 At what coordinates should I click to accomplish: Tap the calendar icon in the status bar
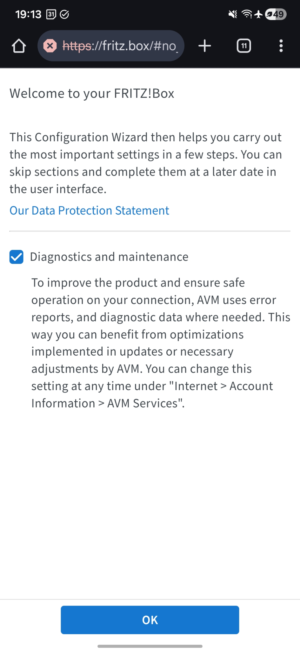click(51, 14)
